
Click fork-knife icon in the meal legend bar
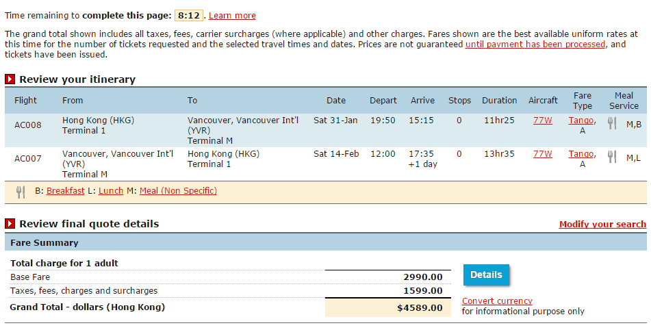[x=21, y=192]
